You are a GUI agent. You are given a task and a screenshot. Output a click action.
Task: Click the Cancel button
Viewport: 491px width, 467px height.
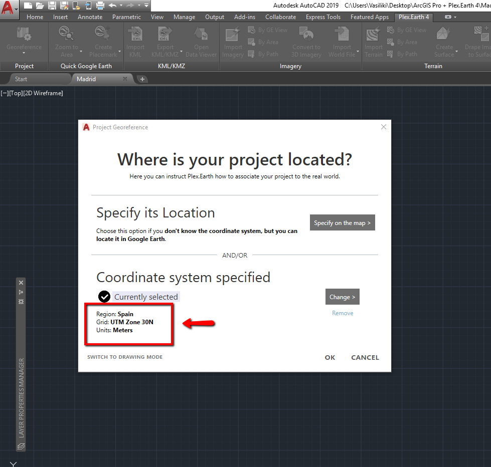pos(365,358)
